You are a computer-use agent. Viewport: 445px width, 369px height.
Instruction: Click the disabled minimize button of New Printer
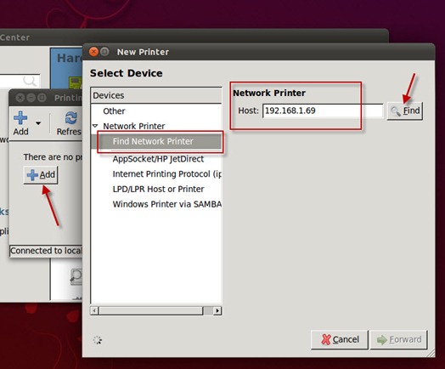[x=104, y=52]
